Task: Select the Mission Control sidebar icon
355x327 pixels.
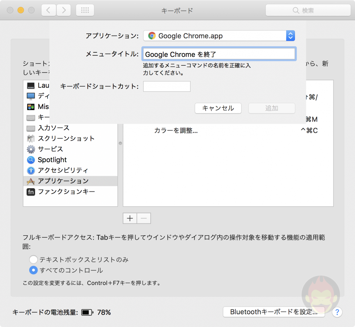Action: pyautogui.click(x=31, y=107)
